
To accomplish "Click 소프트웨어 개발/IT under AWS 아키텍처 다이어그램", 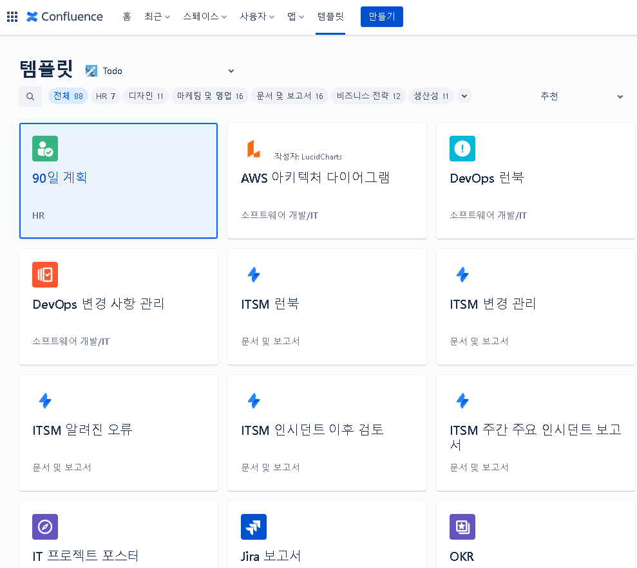I will click(x=280, y=215).
